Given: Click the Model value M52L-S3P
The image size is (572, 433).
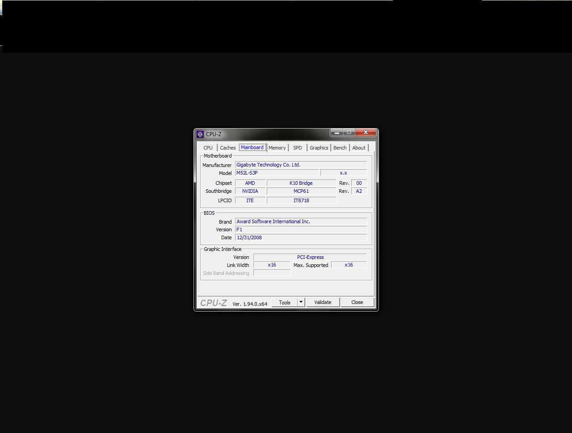Looking at the screenshot, I should click(278, 173).
